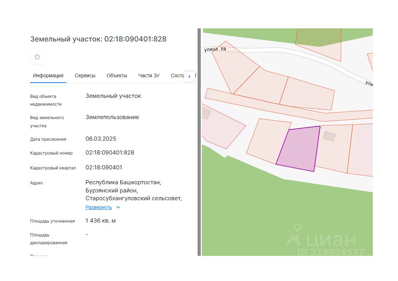Click the label Площадь уточненная
398x281 pixels.
tap(52, 221)
